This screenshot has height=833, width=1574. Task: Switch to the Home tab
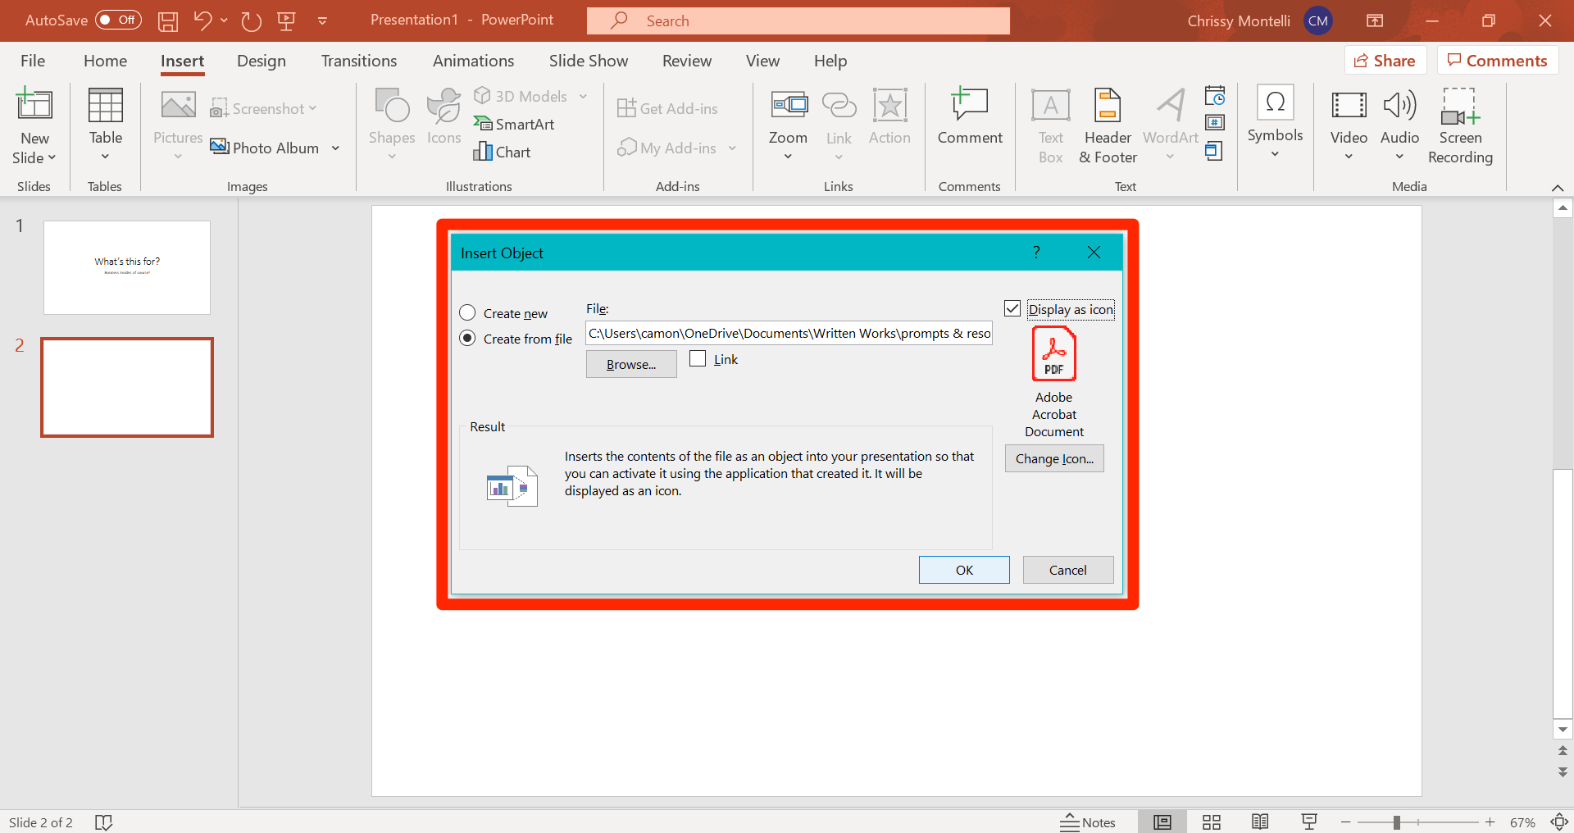tap(105, 61)
